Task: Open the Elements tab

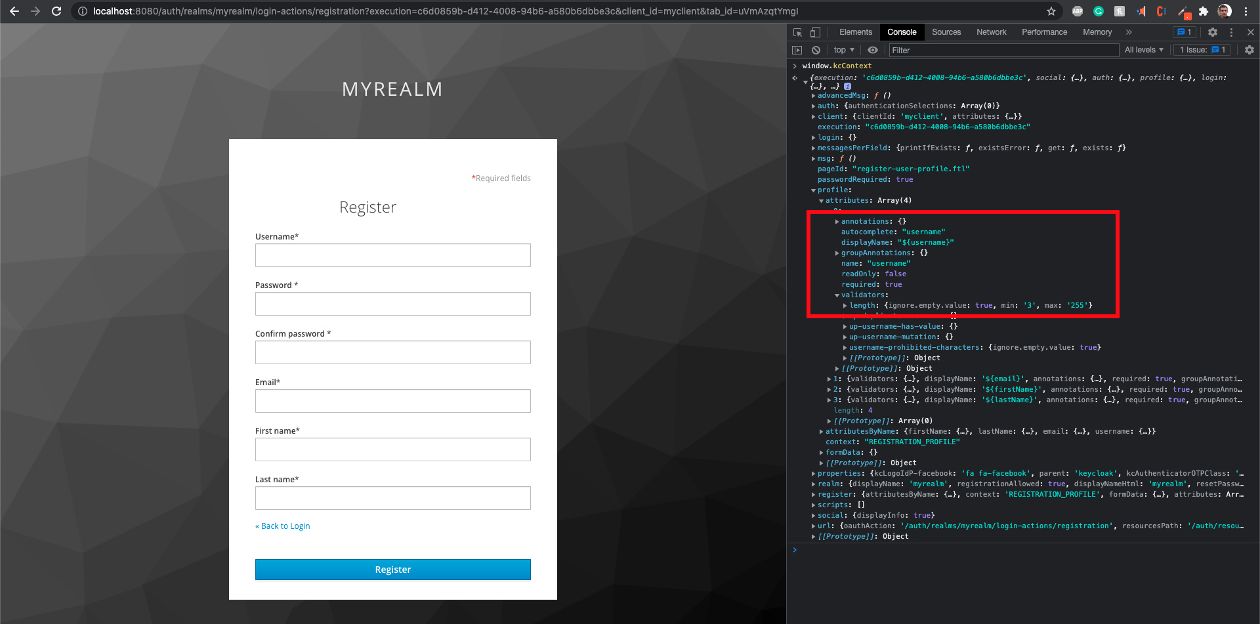Action: tap(855, 31)
